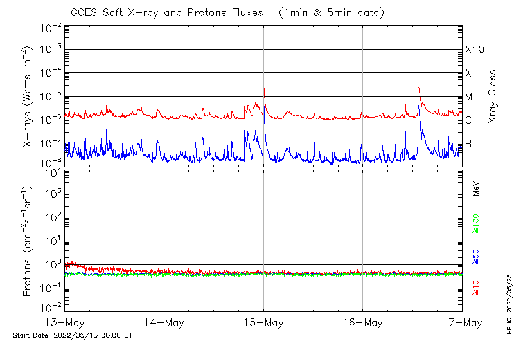Select the B class label on the right axis
The width and height of the screenshot is (514, 341).
coord(468,143)
